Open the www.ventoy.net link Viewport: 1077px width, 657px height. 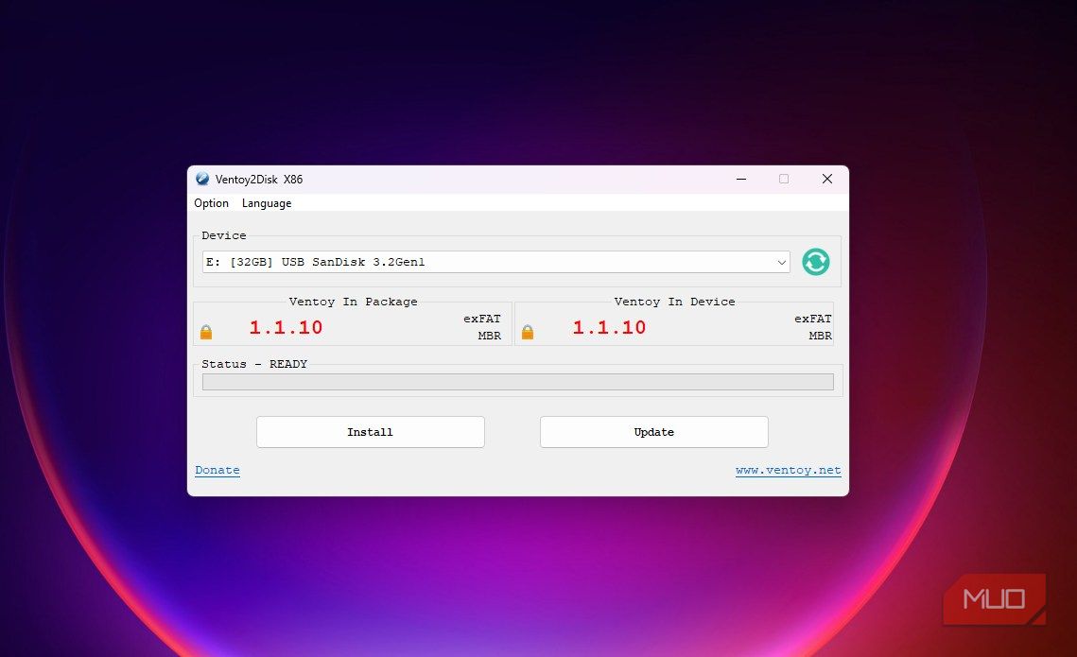pyautogui.click(x=788, y=470)
